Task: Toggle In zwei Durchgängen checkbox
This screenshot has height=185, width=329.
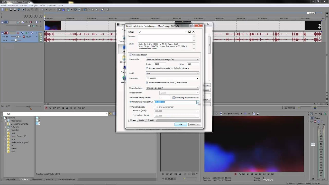Action: pyautogui.click(x=155, y=107)
